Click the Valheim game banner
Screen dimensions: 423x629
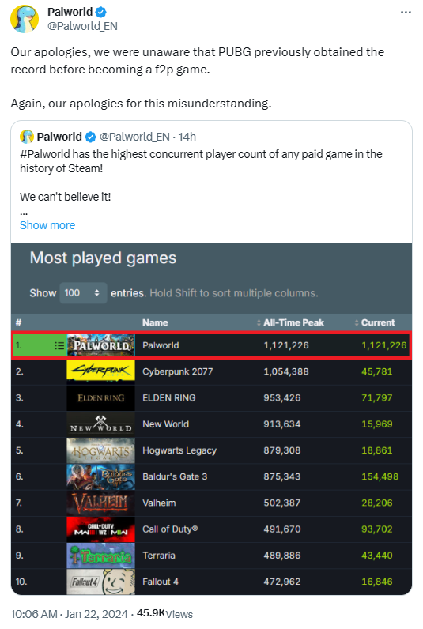[100, 503]
